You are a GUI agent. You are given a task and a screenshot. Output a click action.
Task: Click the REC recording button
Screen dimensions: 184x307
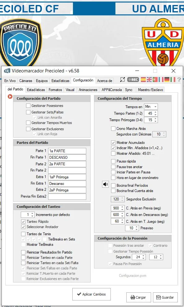133,80
